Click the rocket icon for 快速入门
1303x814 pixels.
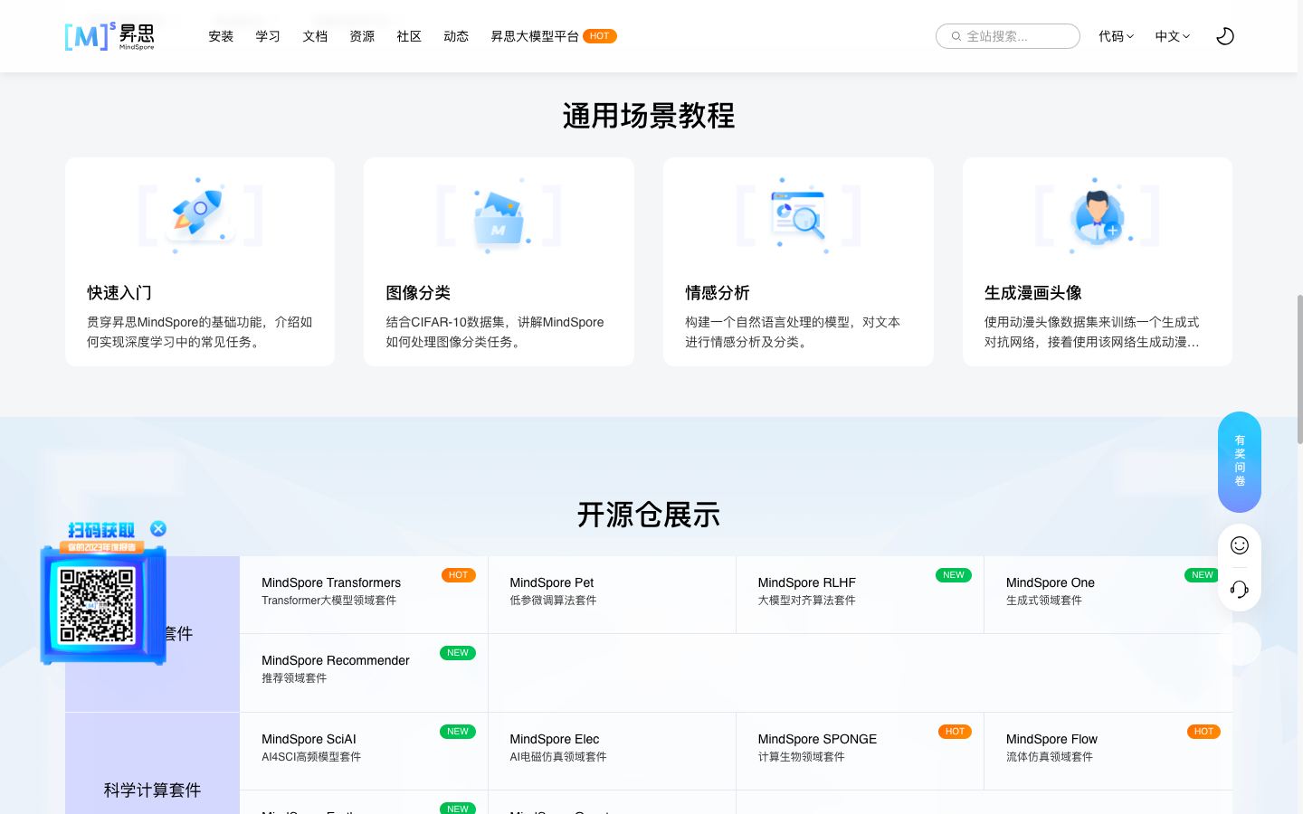tap(200, 215)
